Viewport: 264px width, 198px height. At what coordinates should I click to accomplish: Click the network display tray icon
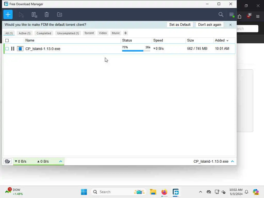click(217, 192)
